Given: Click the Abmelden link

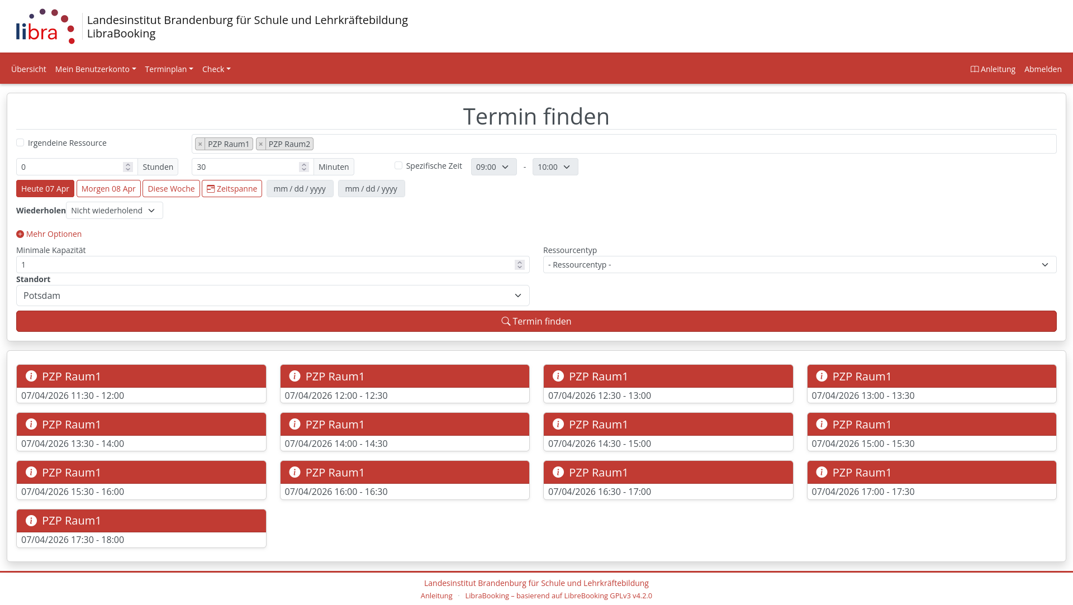Looking at the screenshot, I should point(1043,69).
